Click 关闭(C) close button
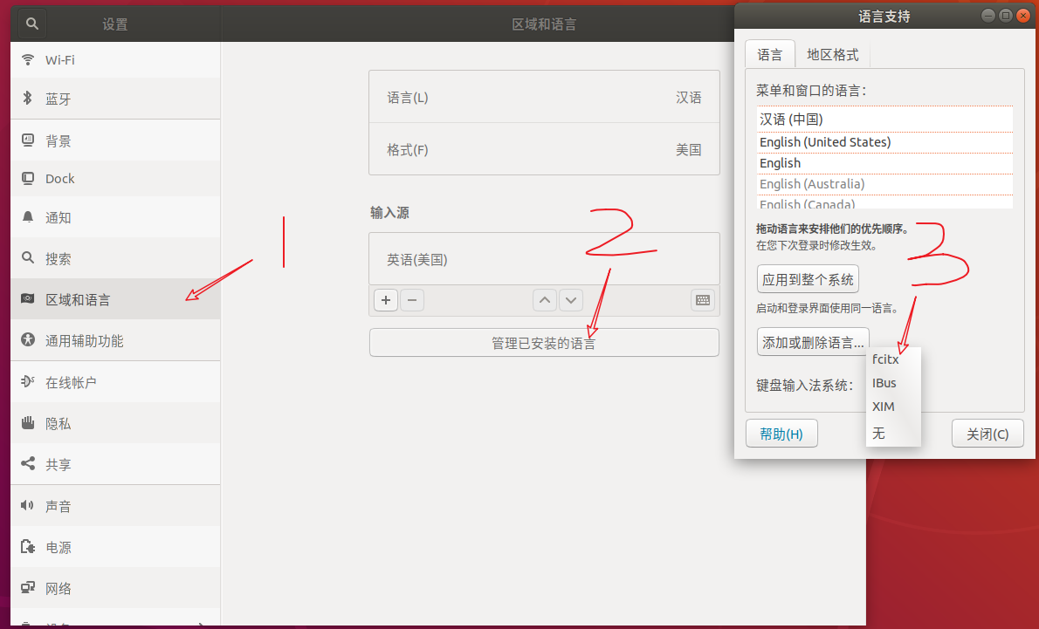 tap(987, 434)
